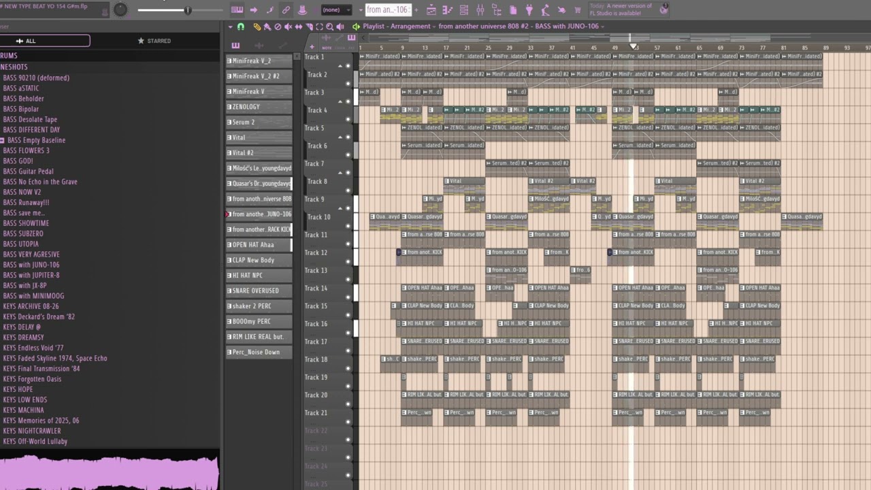871x490 pixels.
Task: Select 'BASS with JUNO-106' in the browser
Action: click(x=31, y=265)
